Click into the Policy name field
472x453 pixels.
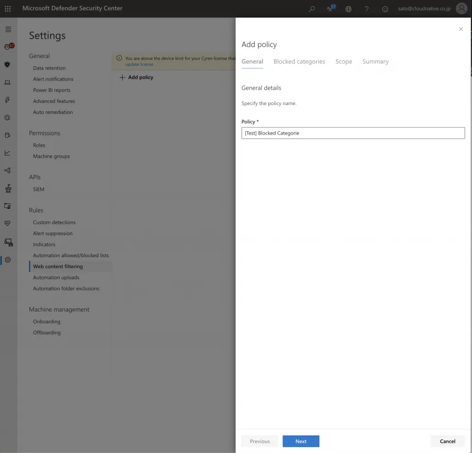click(353, 133)
